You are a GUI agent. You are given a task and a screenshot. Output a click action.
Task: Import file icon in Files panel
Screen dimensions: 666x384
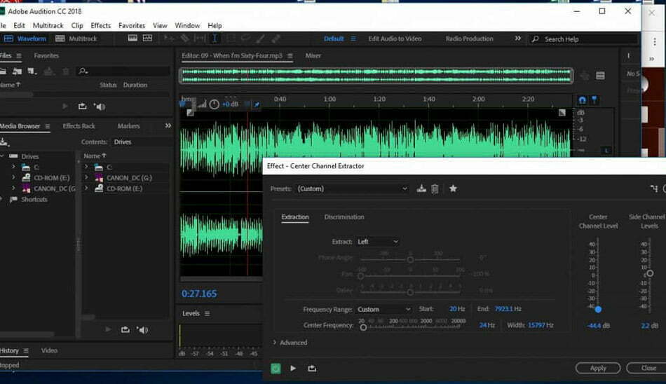(x=17, y=71)
